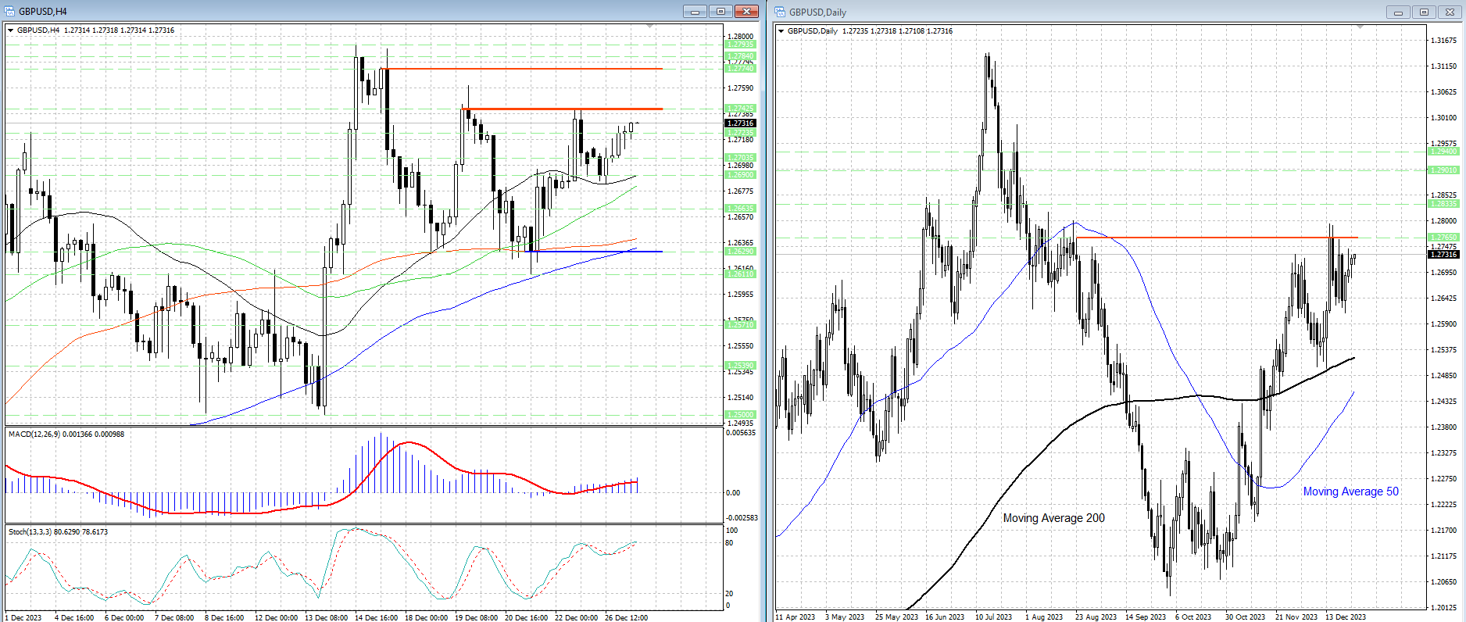Open dropdown arrow beside GBPUSD,H4 symbol label
Viewport: 1466px width, 622px height.
(11, 30)
